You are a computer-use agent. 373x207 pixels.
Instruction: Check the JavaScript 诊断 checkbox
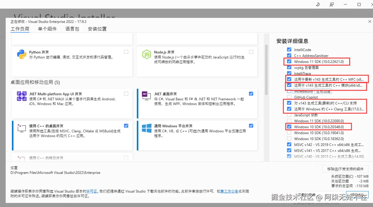tap(289, 115)
